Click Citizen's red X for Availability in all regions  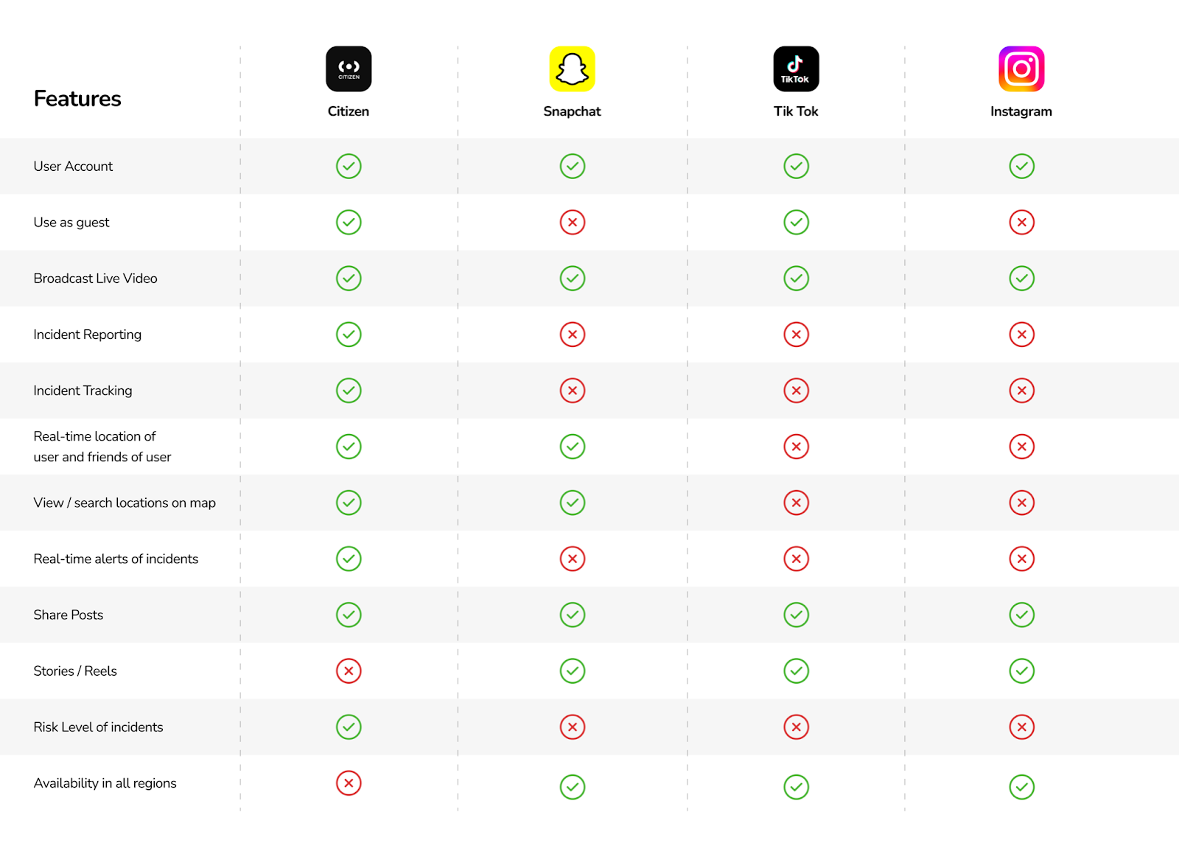pyautogui.click(x=349, y=783)
